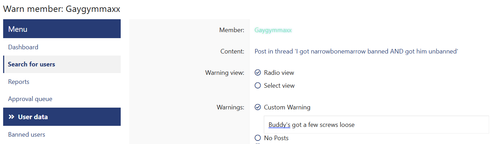Image resolution: width=500 pixels, height=144 pixels.
Task: Open Dashboard from the sidebar menu
Action: 23,47
